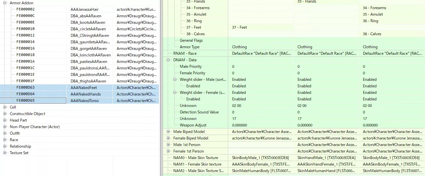Click the Female Priority row label
The image size is (425, 176).
coord(193,73)
